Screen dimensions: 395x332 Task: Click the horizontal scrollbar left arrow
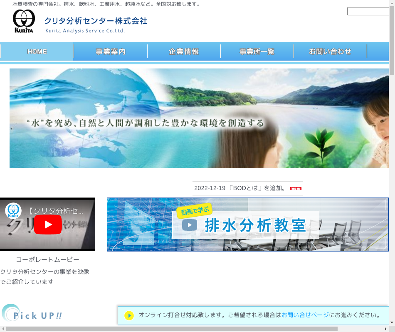click(x=3, y=329)
